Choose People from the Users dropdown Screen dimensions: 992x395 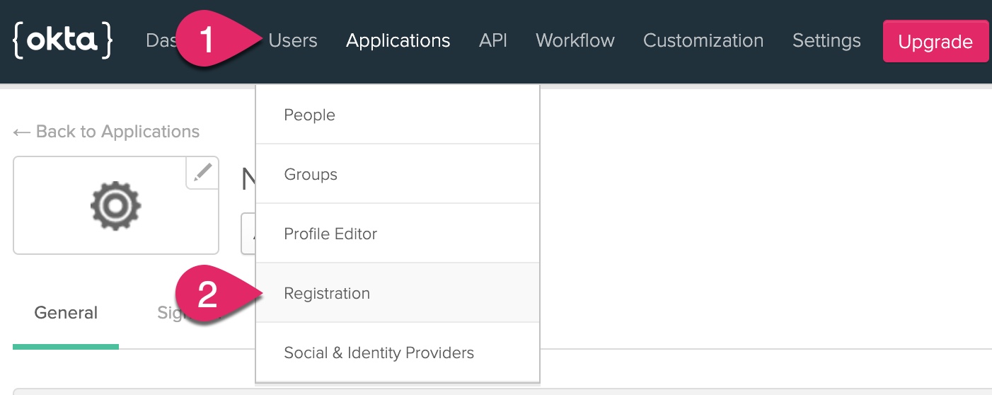[x=310, y=115]
